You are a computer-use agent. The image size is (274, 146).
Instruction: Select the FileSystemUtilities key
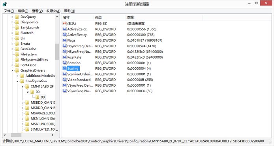[34, 60]
